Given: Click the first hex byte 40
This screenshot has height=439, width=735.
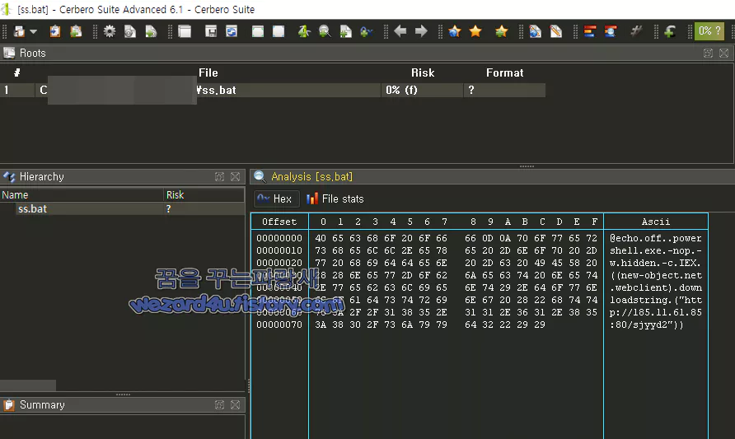Looking at the screenshot, I should point(321,238).
